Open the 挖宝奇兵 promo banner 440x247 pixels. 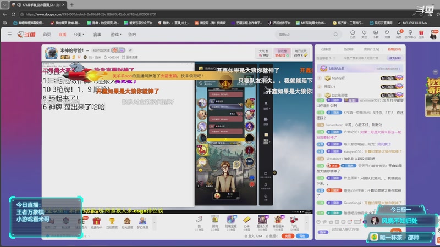click(433, 97)
